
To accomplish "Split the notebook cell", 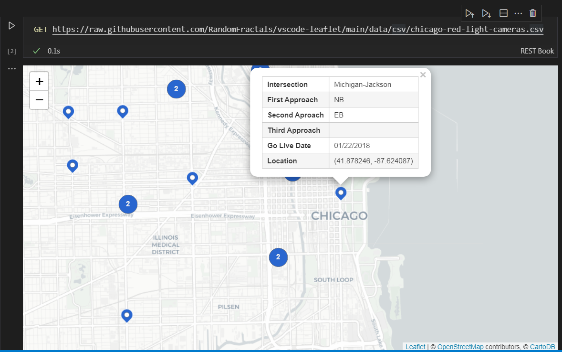I will click(x=502, y=13).
